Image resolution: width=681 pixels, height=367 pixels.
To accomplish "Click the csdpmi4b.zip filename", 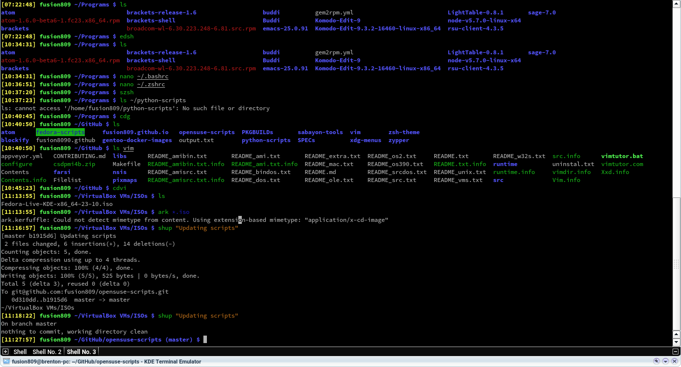I will (x=74, y=164).
